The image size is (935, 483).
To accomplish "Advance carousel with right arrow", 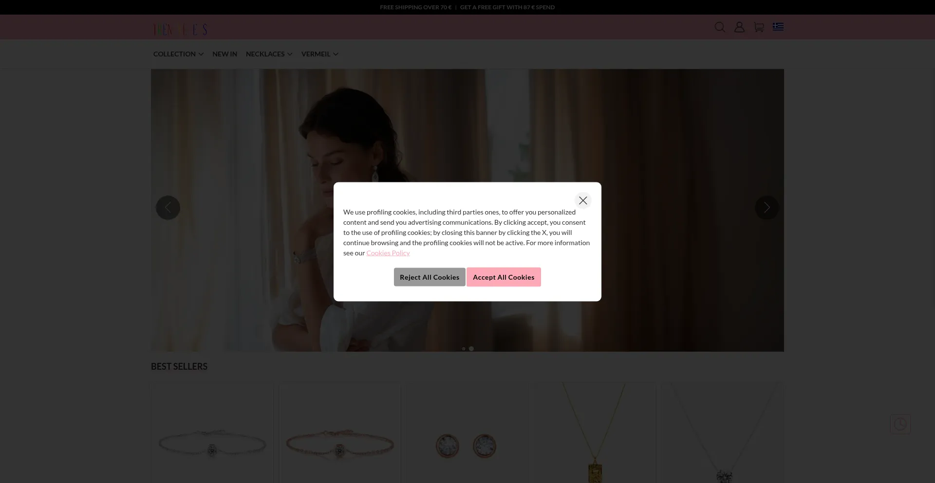I will (x=767, y=208).
